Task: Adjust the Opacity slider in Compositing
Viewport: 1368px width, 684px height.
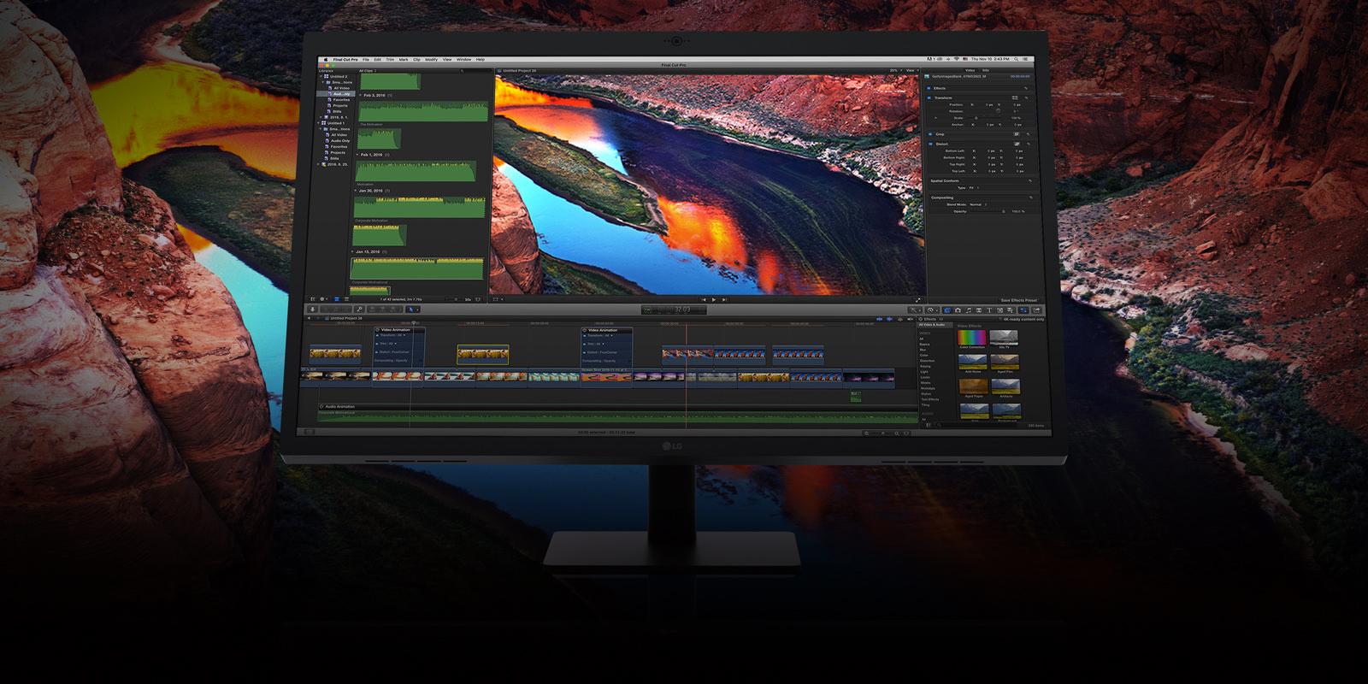Action: 988,211
